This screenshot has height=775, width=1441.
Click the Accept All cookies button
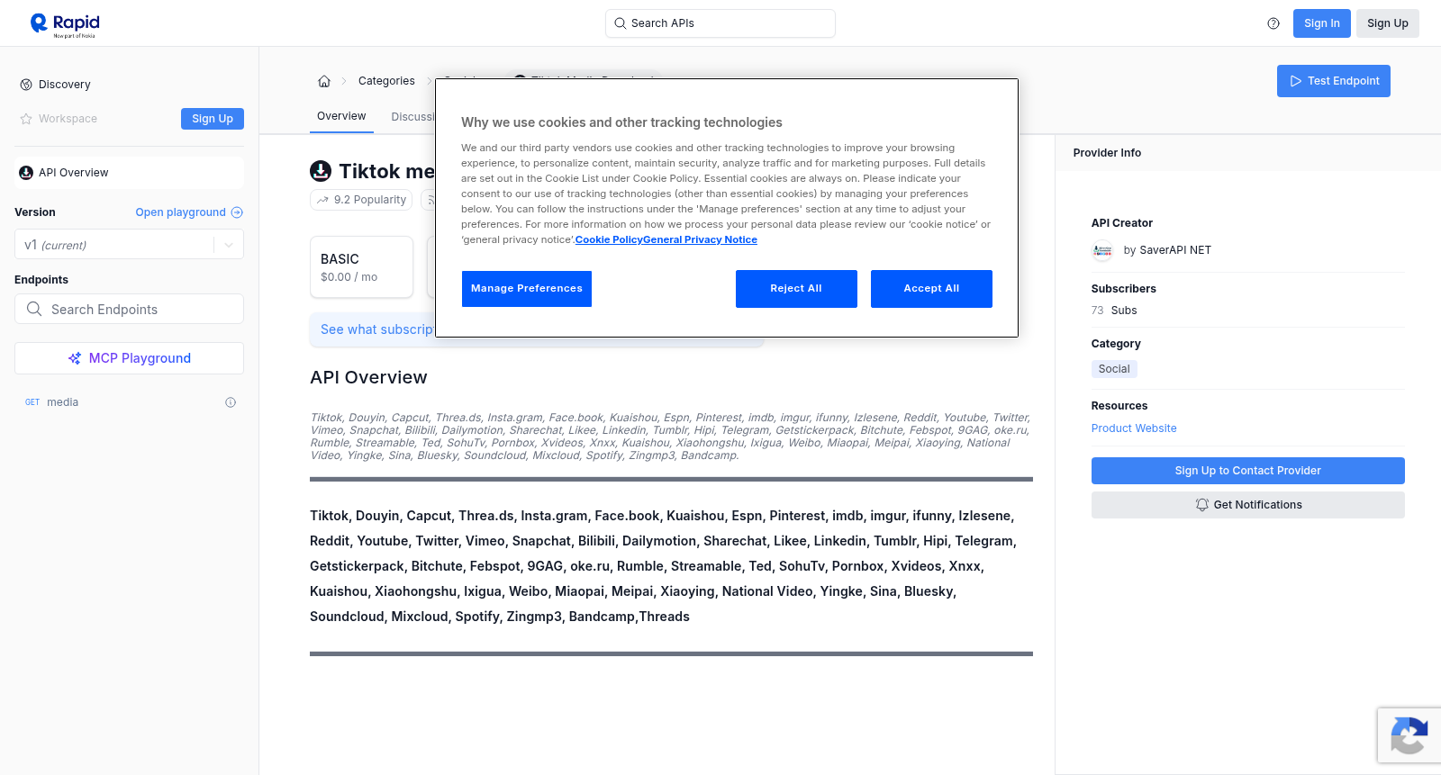[931, 289]
